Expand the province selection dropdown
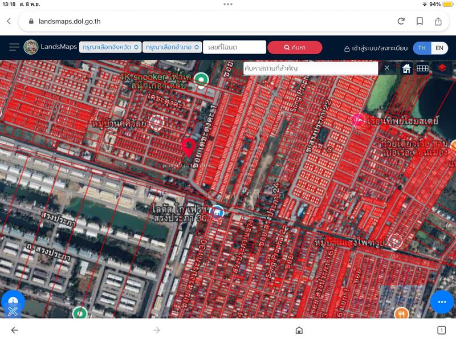 [x=110, y=47]
